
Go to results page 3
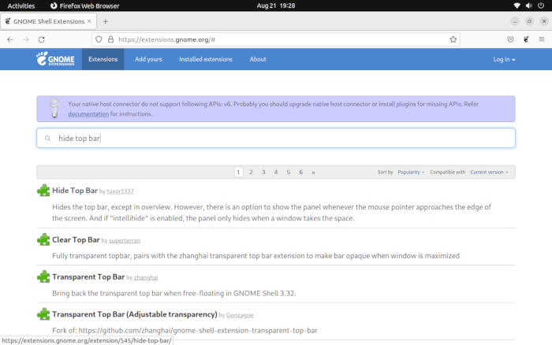[263, 172]
